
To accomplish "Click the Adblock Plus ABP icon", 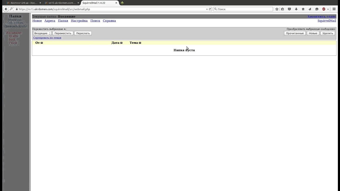I will (x=324, y=9).
